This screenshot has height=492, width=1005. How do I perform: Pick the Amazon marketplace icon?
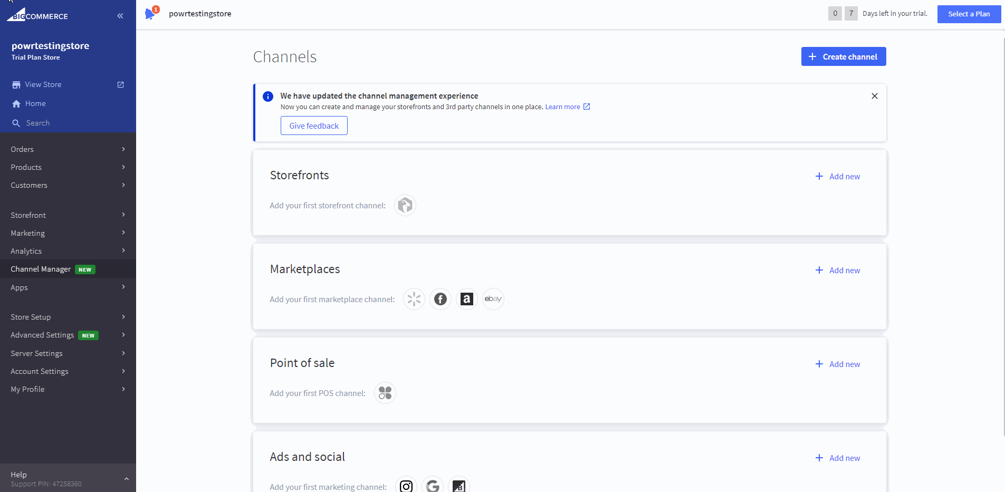467,299
